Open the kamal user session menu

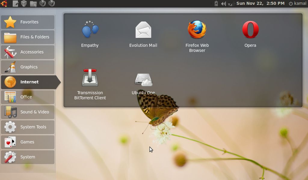[297, 4]
